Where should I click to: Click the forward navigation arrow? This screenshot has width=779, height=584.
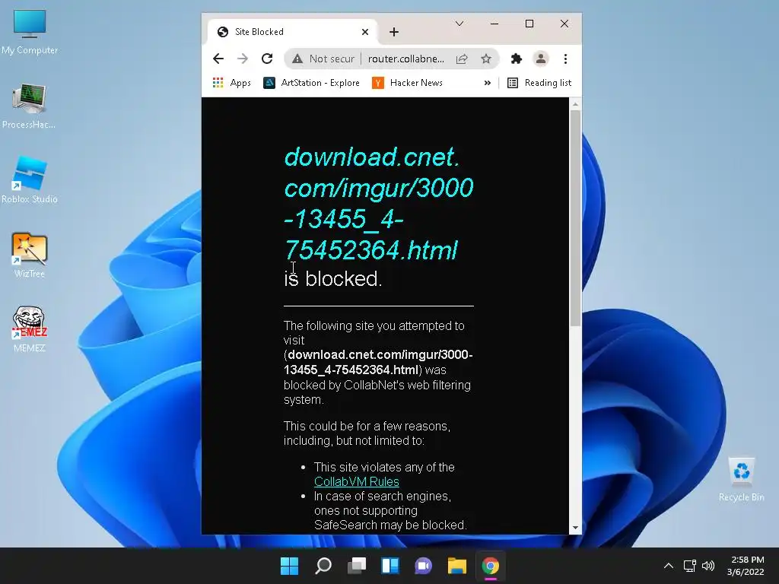[243, 59]
